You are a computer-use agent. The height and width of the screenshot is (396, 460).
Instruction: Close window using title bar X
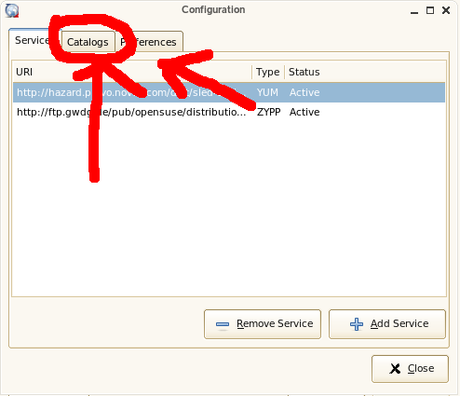(446, 10)
